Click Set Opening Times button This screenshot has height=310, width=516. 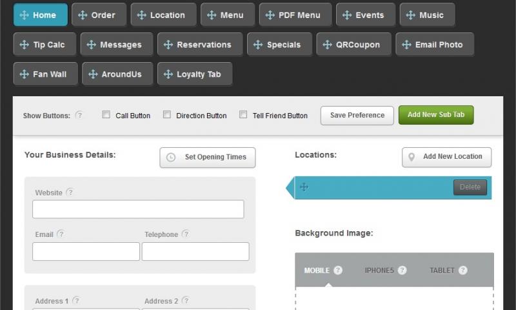(207, 157)
